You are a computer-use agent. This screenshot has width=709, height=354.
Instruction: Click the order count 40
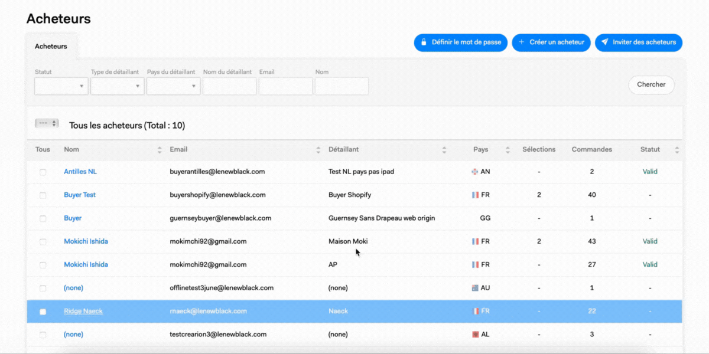point(592,195)
